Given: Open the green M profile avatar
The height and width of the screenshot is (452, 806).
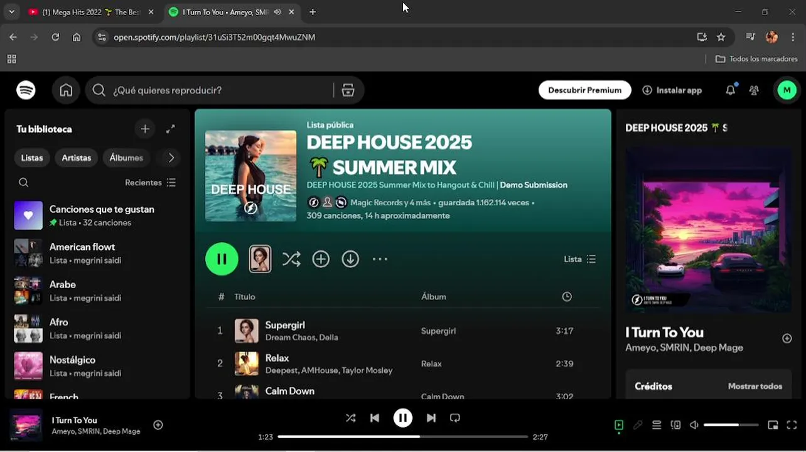Looking at the screenshot, I should click(x=787, y=90).
